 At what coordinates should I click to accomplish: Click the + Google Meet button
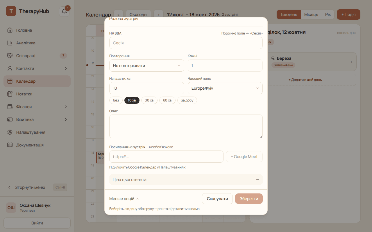click(x=244, y=157)
